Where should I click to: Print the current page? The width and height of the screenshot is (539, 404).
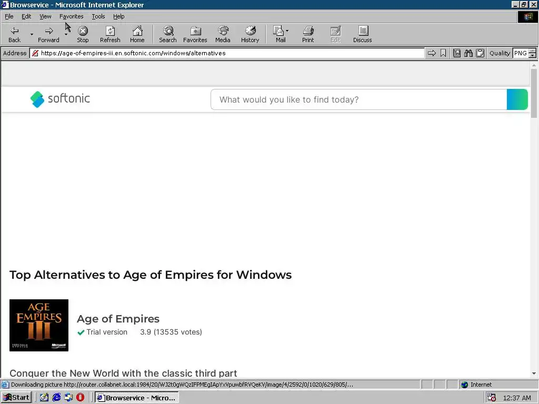(x=308, y=34)
